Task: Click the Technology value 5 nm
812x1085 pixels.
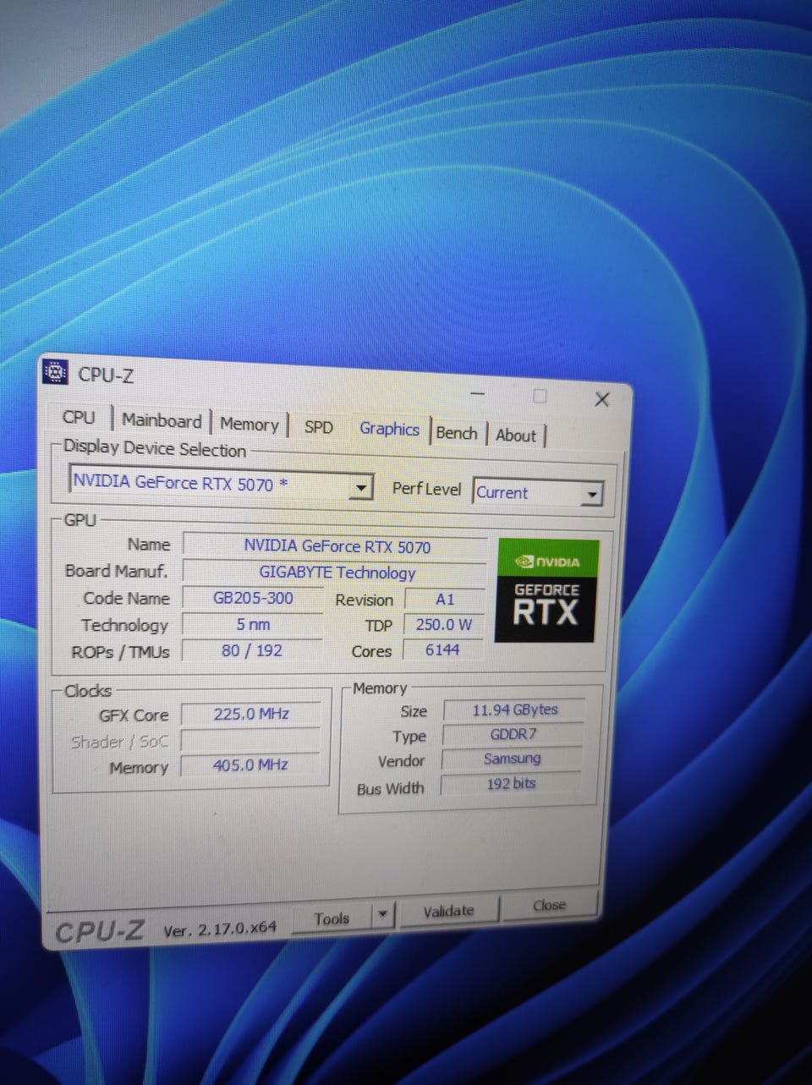Action: (253, 625)
